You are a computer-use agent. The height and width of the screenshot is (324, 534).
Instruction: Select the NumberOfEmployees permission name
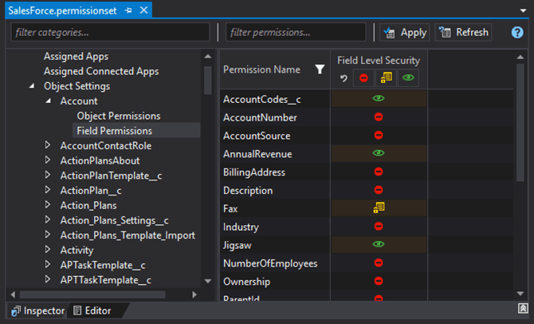[x=270, y=263]
